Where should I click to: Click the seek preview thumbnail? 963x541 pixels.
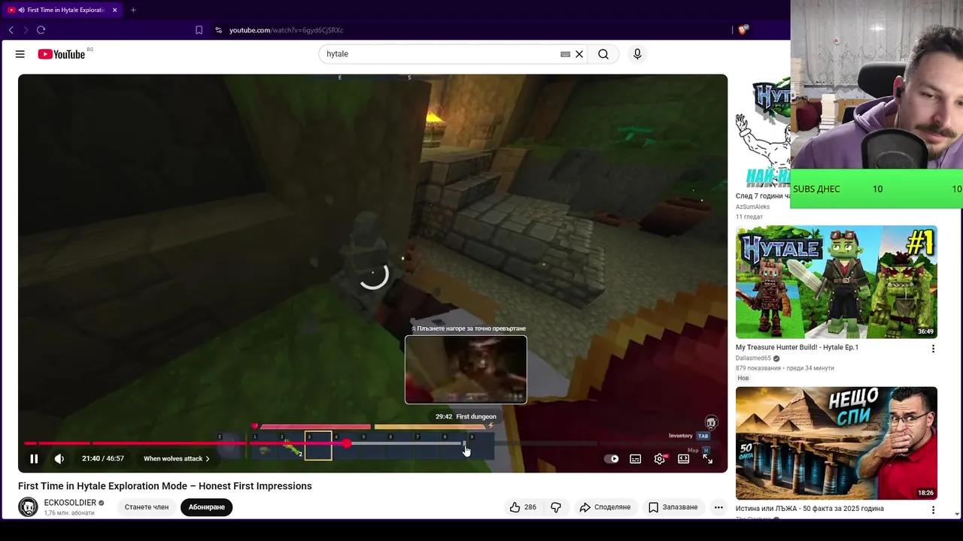pos(466,370)
